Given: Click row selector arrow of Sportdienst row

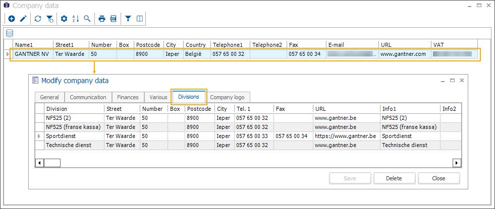Looking at the screenshot, I should point(39,136).
